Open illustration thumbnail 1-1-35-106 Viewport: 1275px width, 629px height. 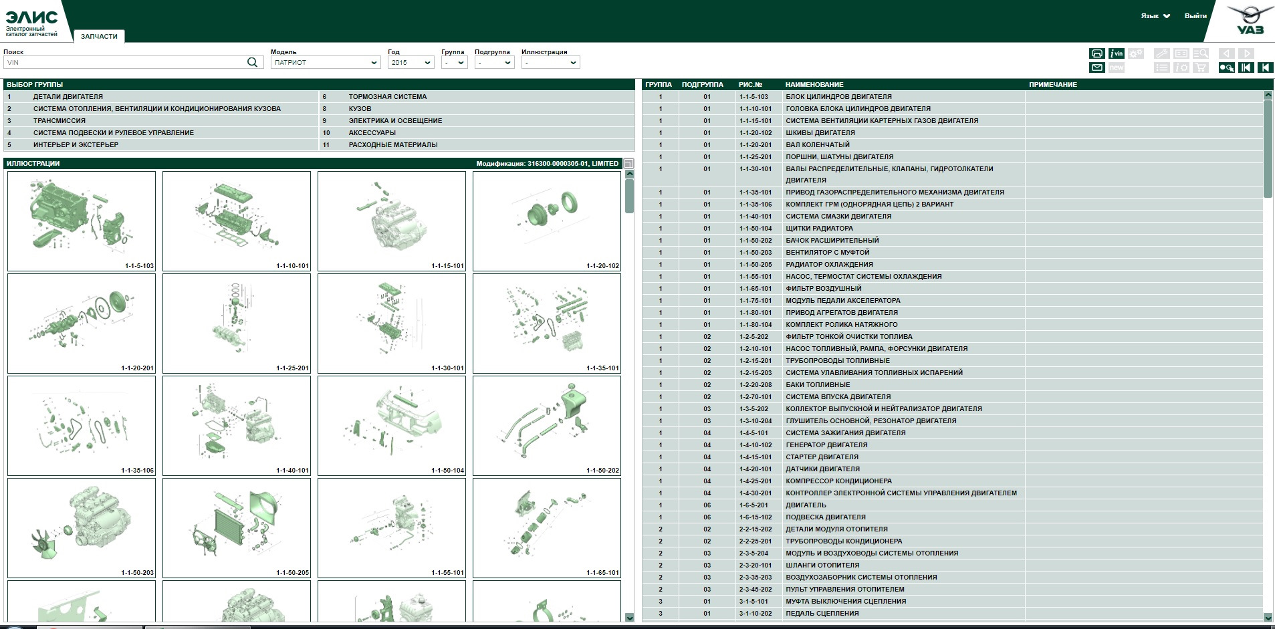(x=82, y=426)
